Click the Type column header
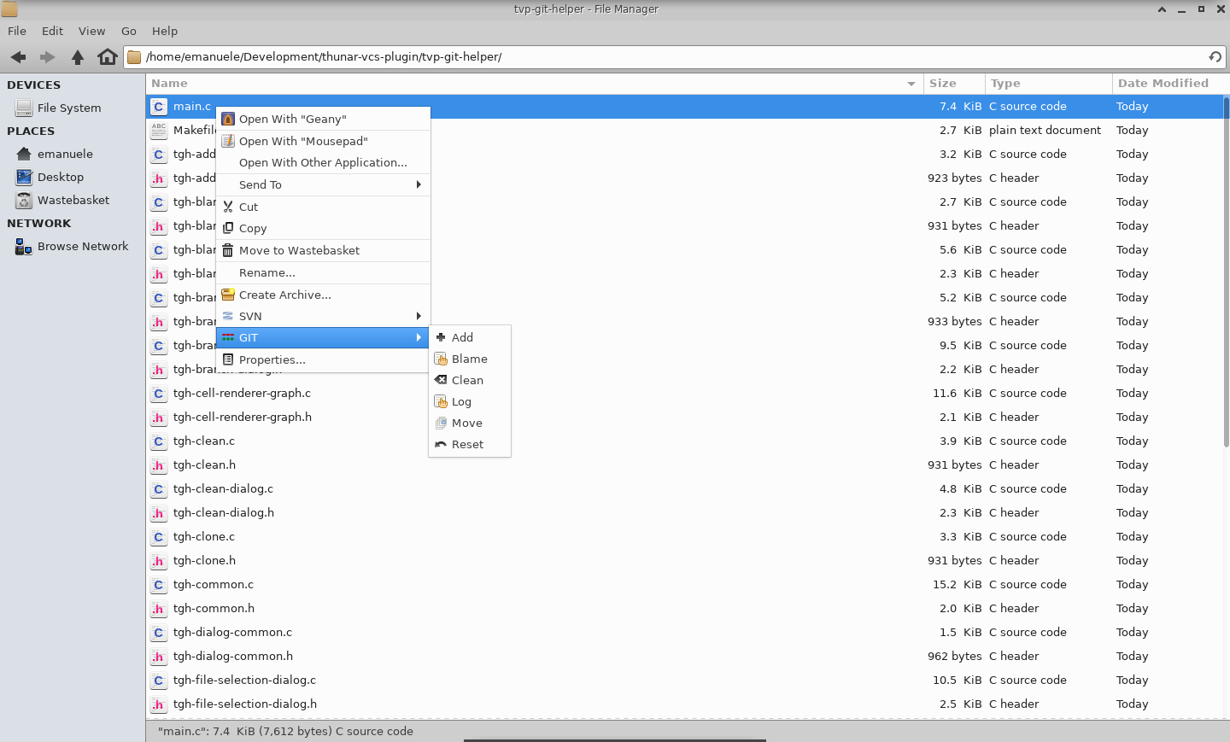1230x742 pixels. pos(1049,84)
